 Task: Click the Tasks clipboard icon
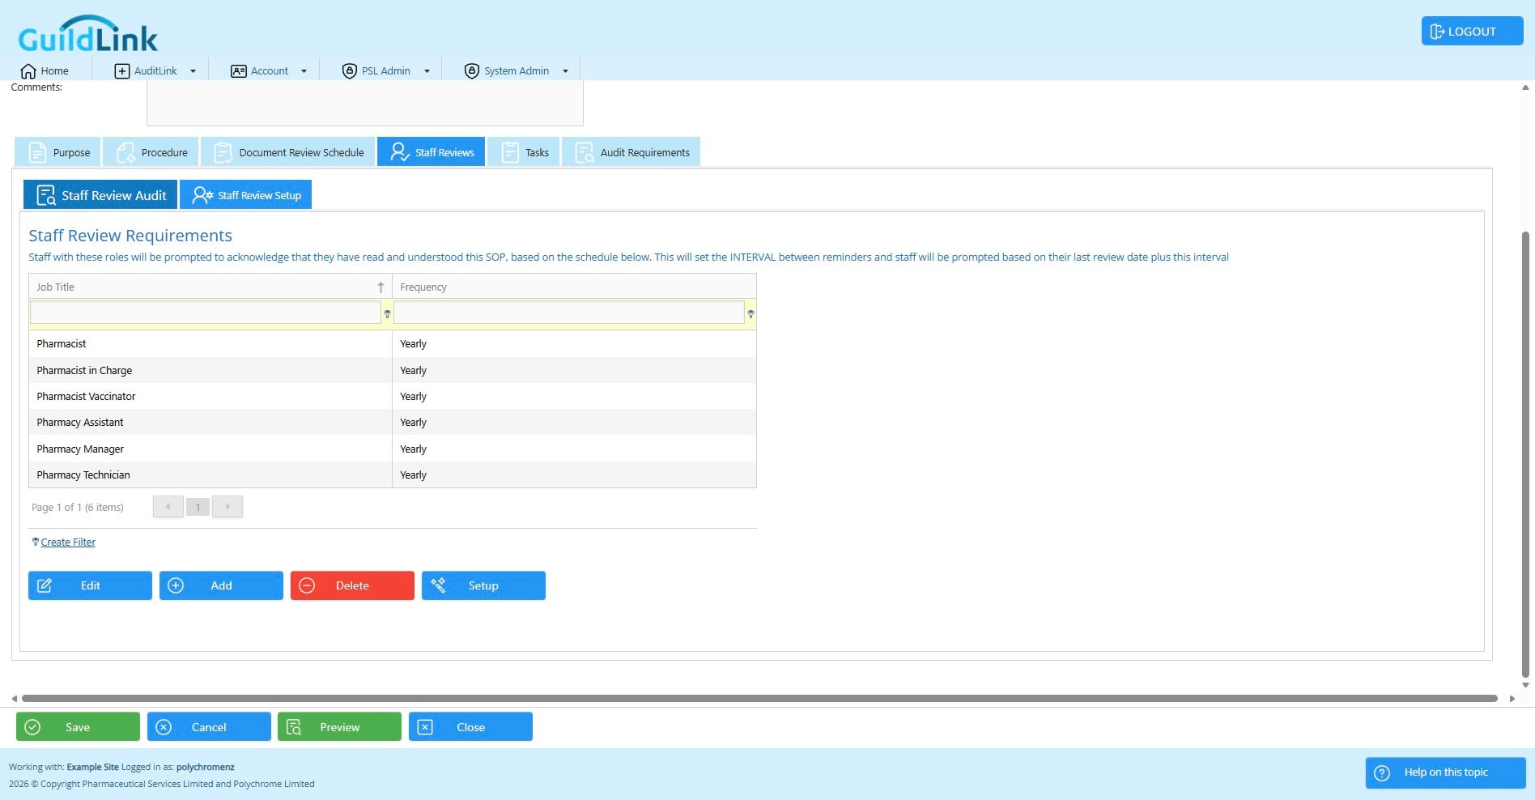(x=510, y=152)
